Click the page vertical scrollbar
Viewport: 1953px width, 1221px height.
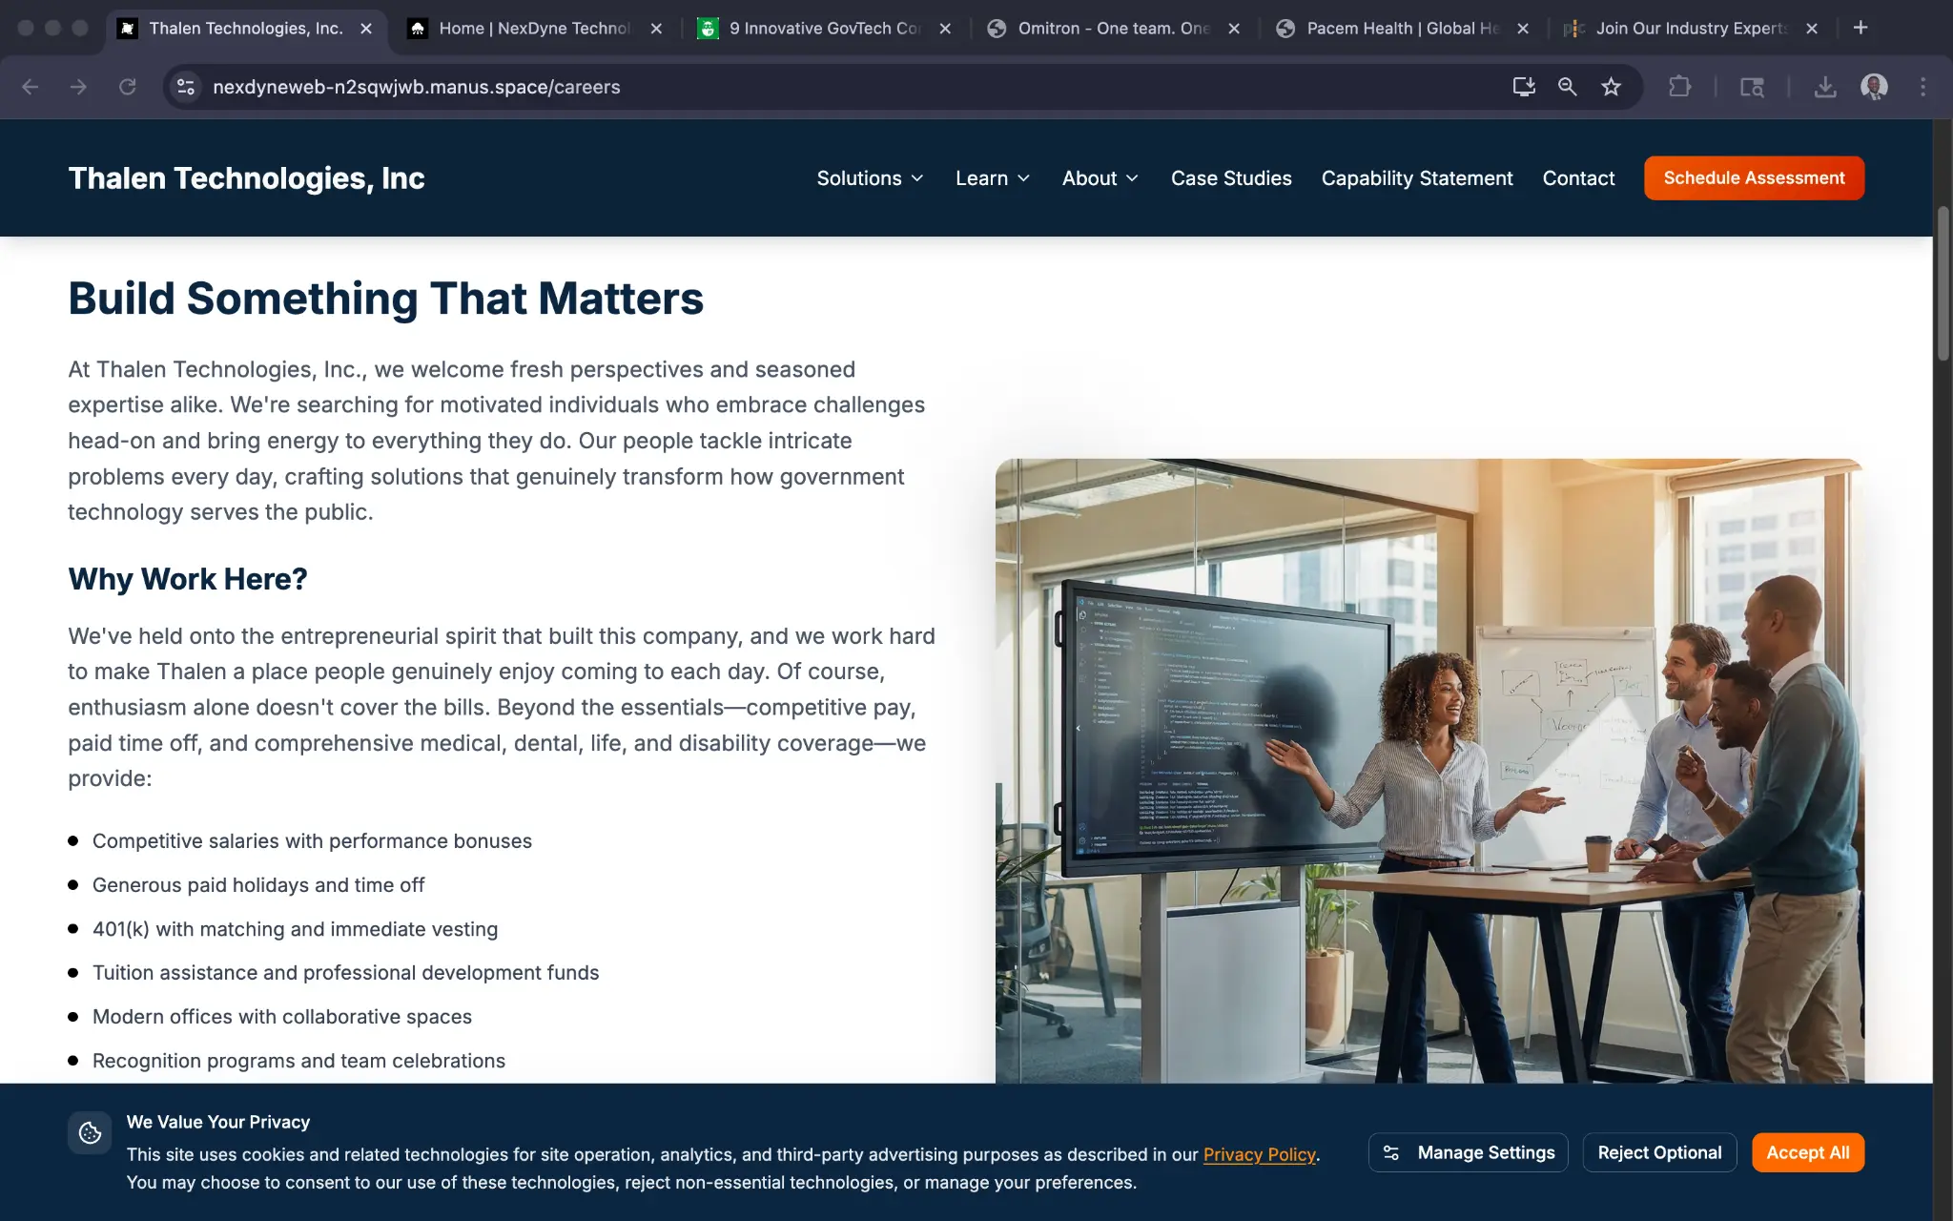pos(1943,283)
